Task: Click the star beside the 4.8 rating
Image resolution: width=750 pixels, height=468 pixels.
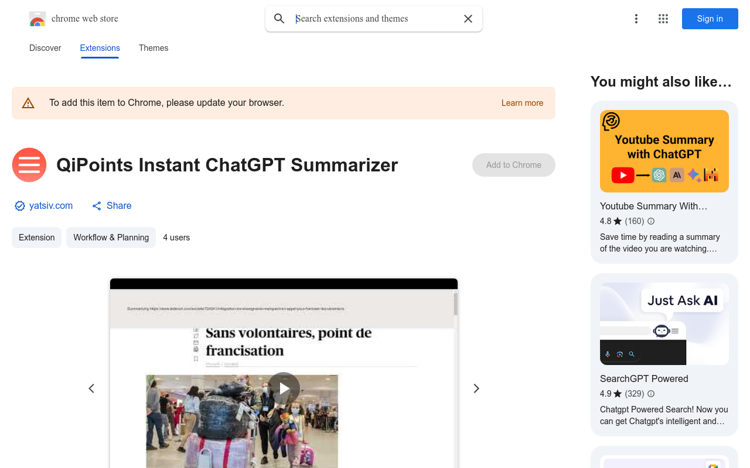Action: coord(618,221)
